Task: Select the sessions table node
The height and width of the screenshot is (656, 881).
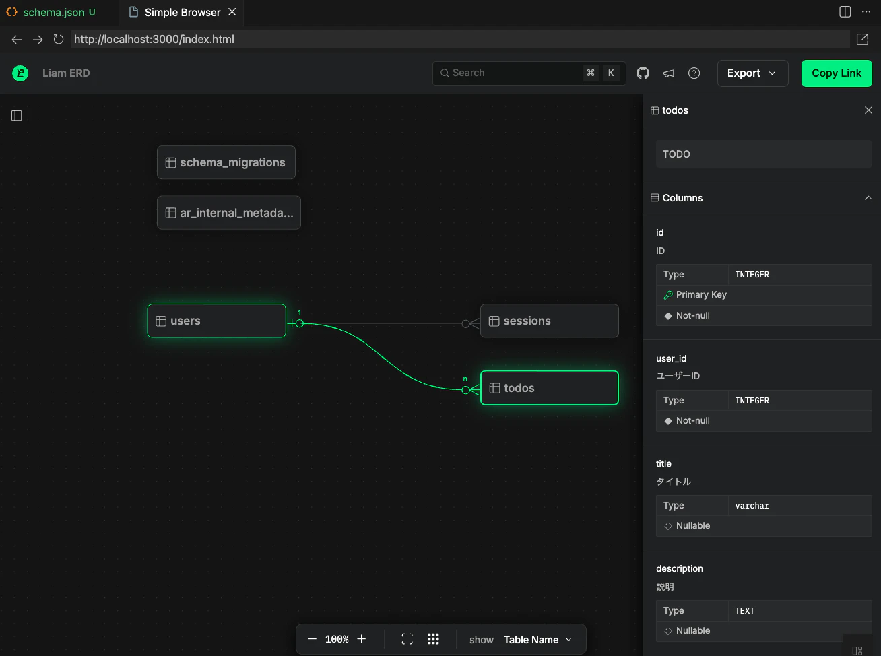Action: [550, 321]
